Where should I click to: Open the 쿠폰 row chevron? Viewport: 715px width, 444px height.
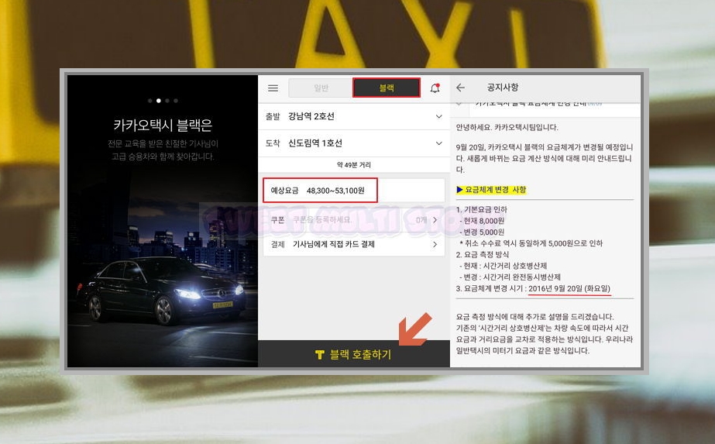coord(435,220)
